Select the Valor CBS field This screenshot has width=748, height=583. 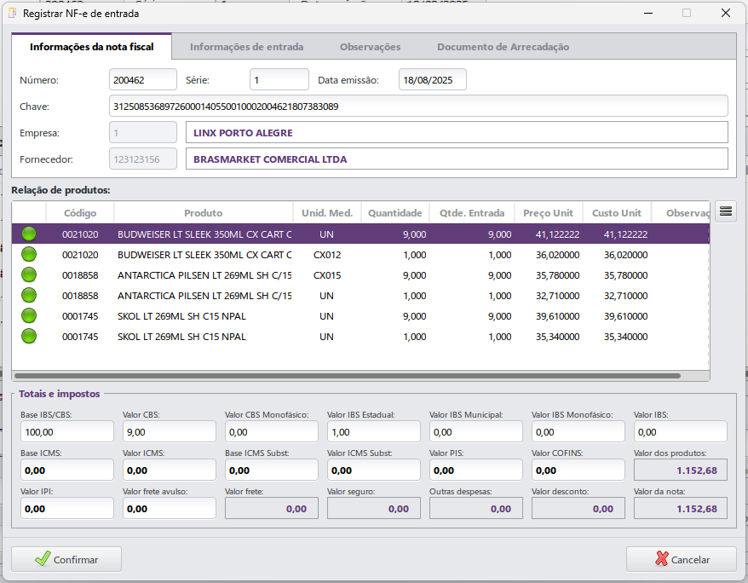point(169,432)
